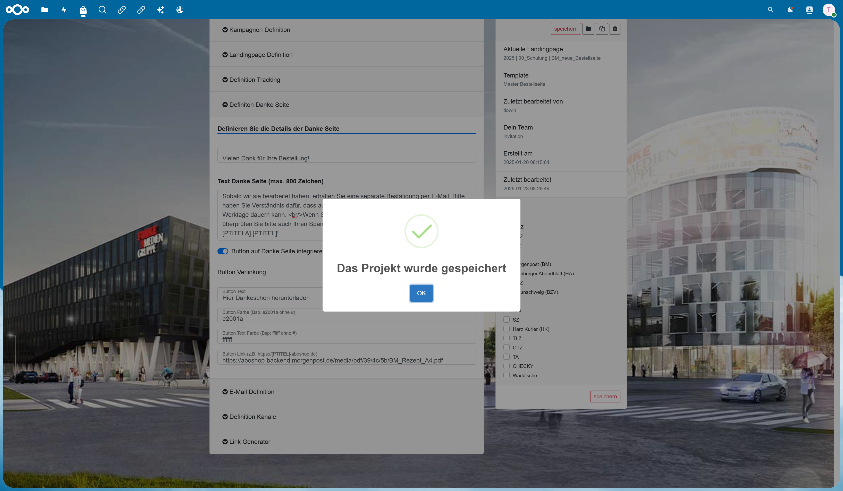This screenshot has height=491, width=843.
Task: Open the Activity lightning bolt icon
Action: click(64, 10)
